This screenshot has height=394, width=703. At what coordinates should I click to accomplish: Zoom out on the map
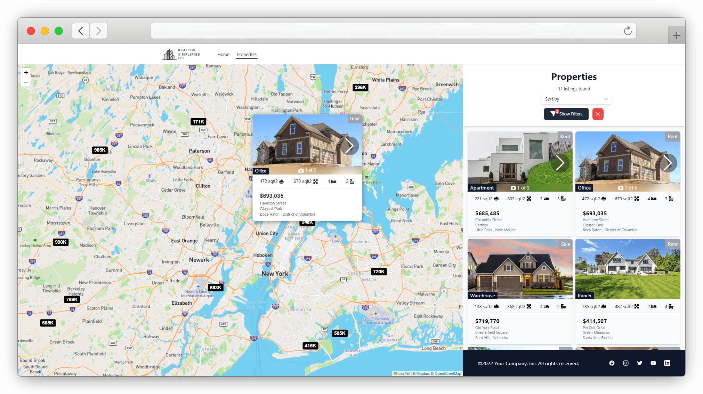click(26, 82)
